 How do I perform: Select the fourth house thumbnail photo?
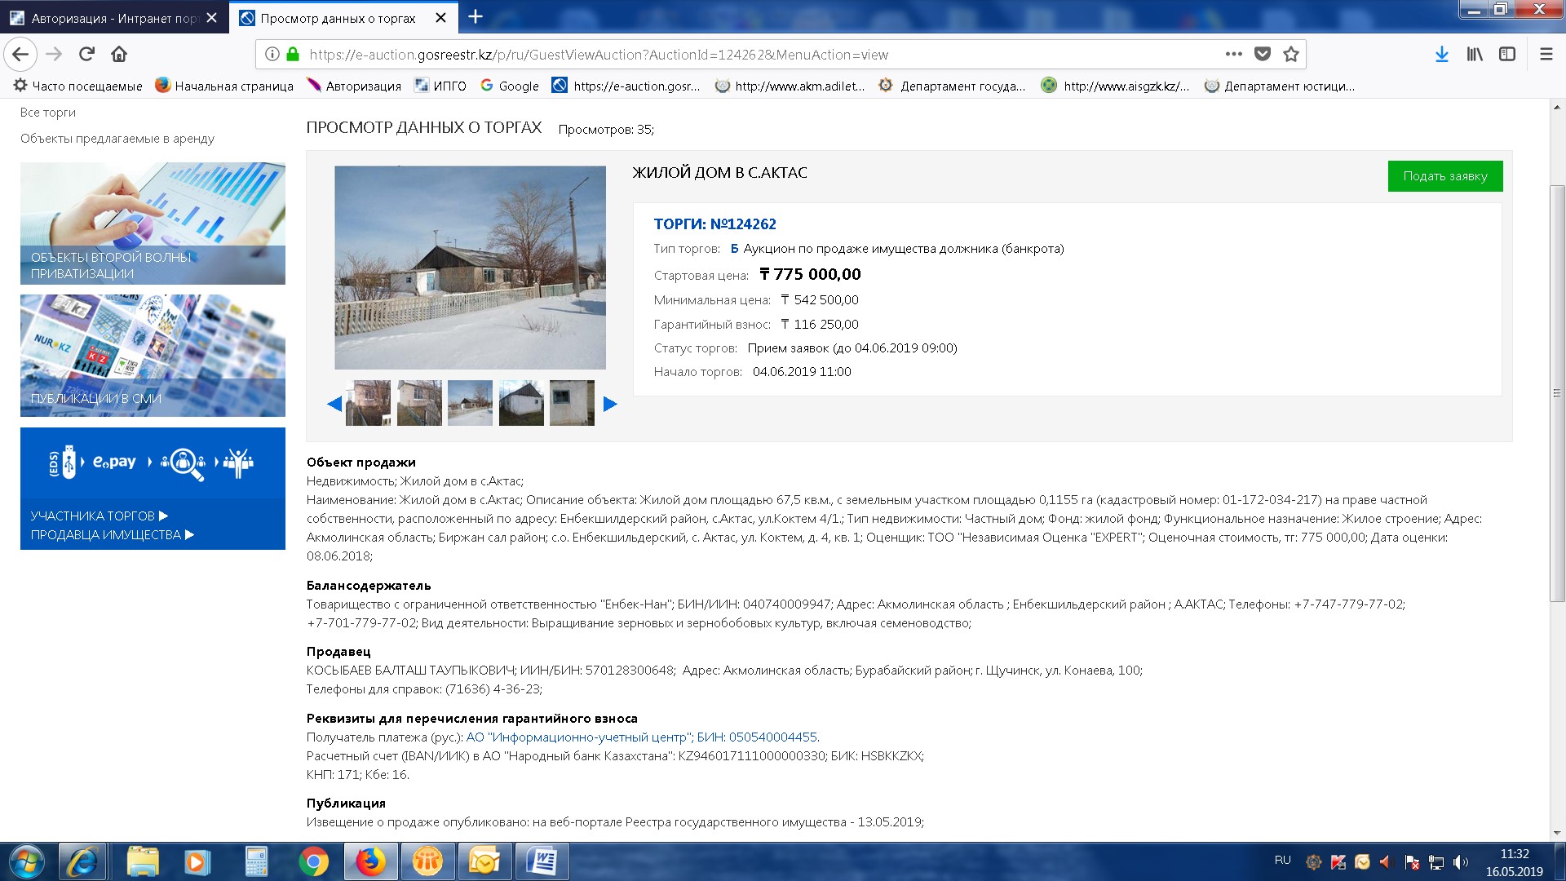pyautogui.click(x=521, y=403)
